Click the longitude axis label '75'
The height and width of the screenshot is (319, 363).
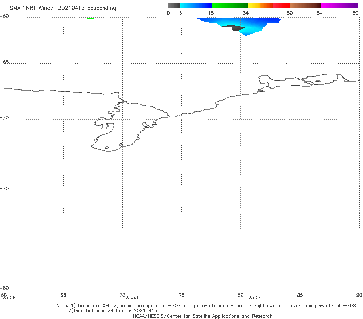[181, 295]
